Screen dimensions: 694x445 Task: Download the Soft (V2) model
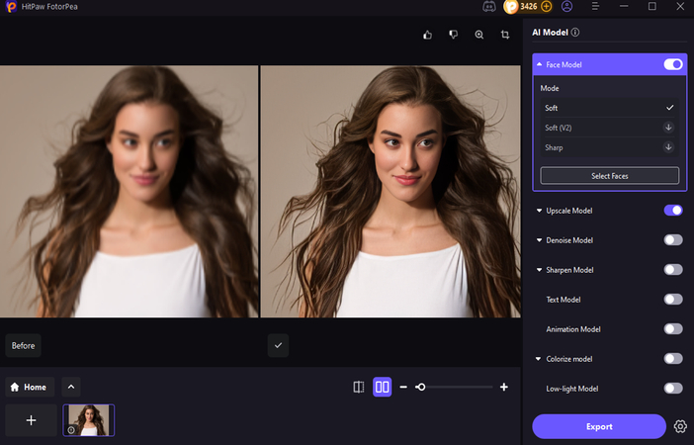[x=668, y=128]
